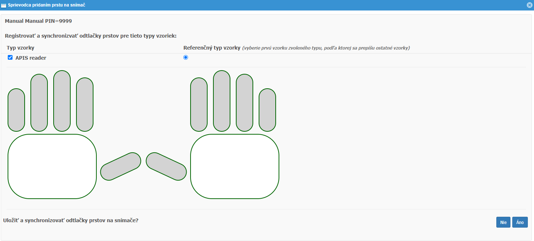The width and height of the screenshot is (534, 241).
Task: Select the left hand middle finger
Action: pyautogui.click(x=62, y=101)
